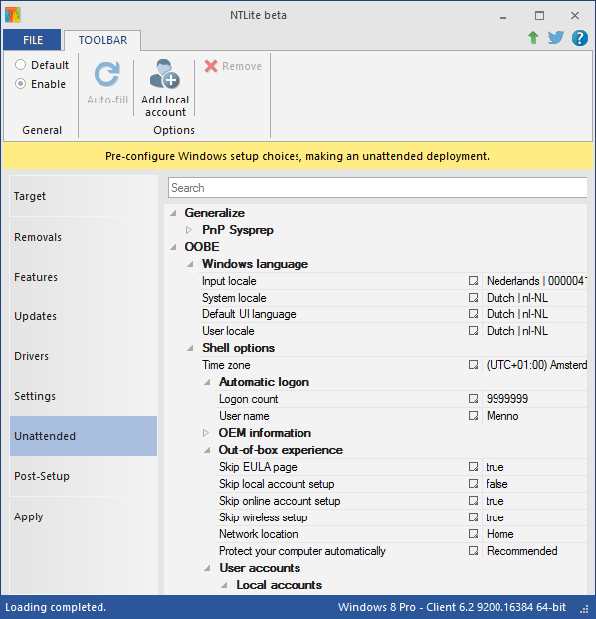Click the Skip wireless setup row label
This screenshot has width=596, height=619.
(x=264, y=517)
